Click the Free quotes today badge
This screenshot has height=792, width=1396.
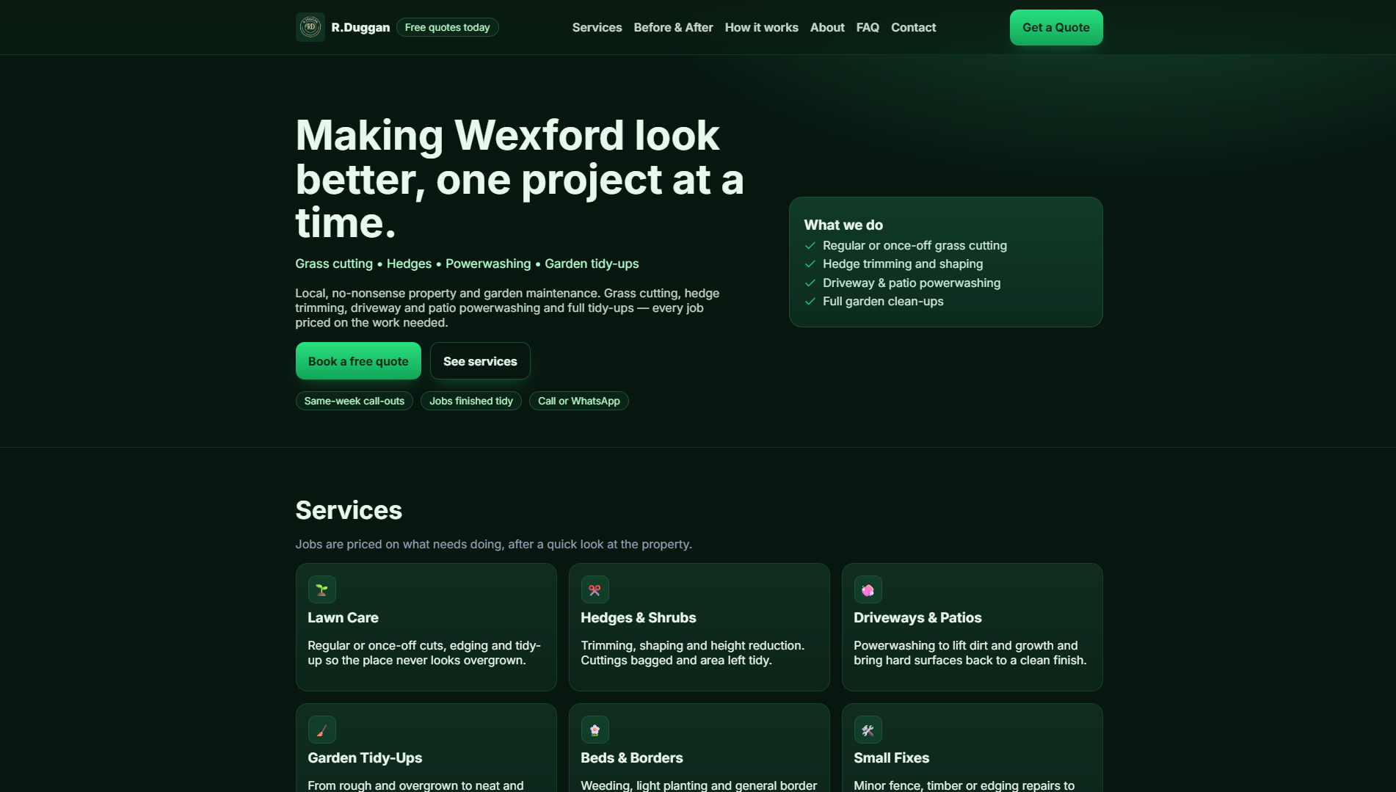click(x=447, y=26)
